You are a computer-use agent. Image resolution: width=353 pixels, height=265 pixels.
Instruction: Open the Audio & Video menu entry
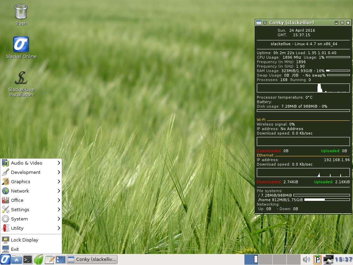coord(31,163)
